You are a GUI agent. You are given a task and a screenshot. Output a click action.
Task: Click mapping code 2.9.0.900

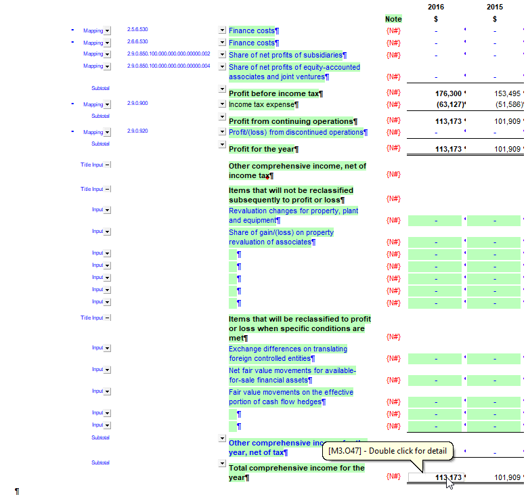(x=137, y=103)
